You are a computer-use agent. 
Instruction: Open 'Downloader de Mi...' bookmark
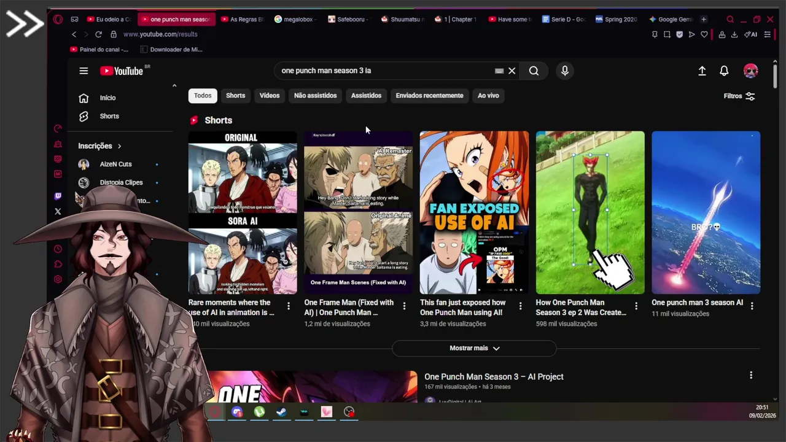pos(171,49)
